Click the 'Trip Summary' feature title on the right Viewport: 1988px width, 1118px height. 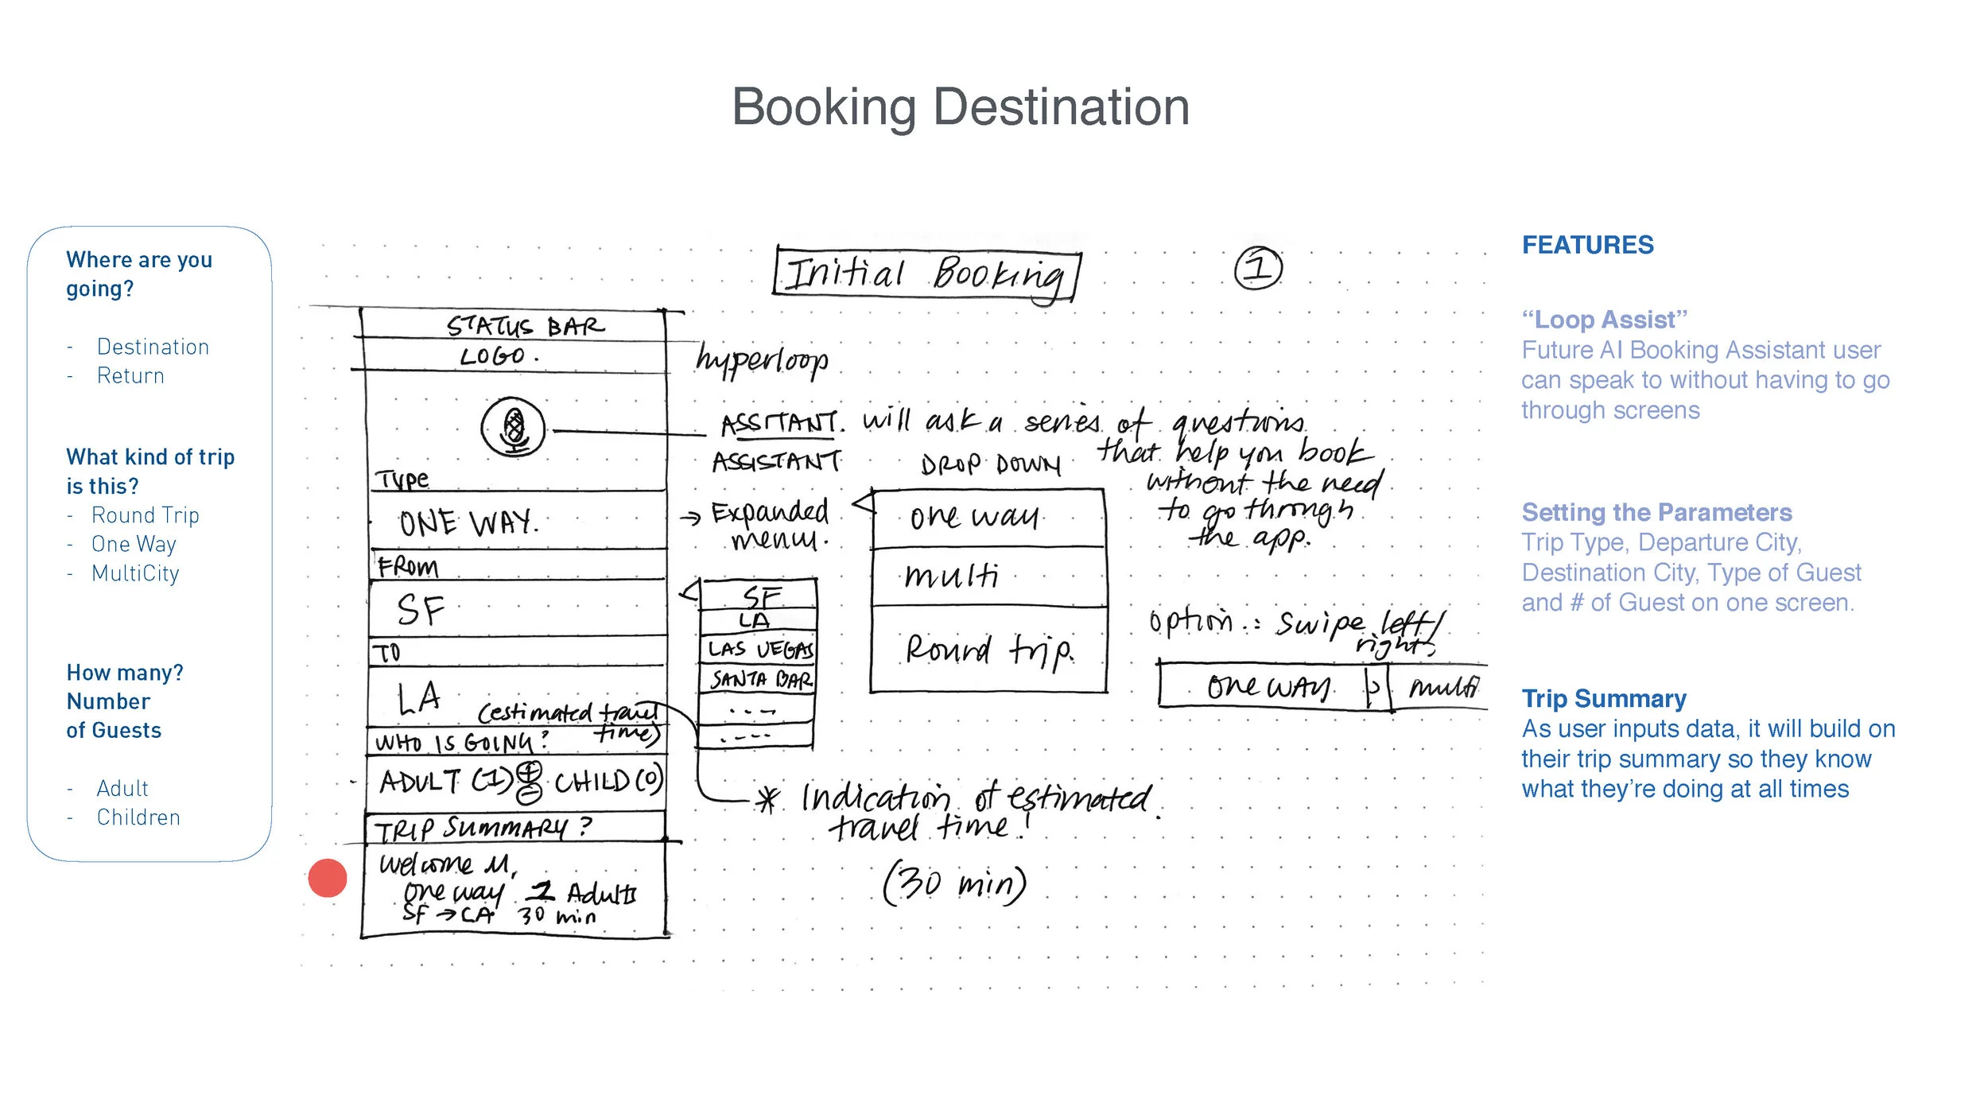(1603, 698)
